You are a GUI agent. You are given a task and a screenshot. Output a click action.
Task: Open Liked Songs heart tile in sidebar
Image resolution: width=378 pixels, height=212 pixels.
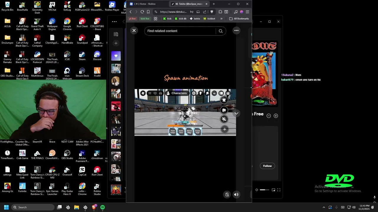116,56
